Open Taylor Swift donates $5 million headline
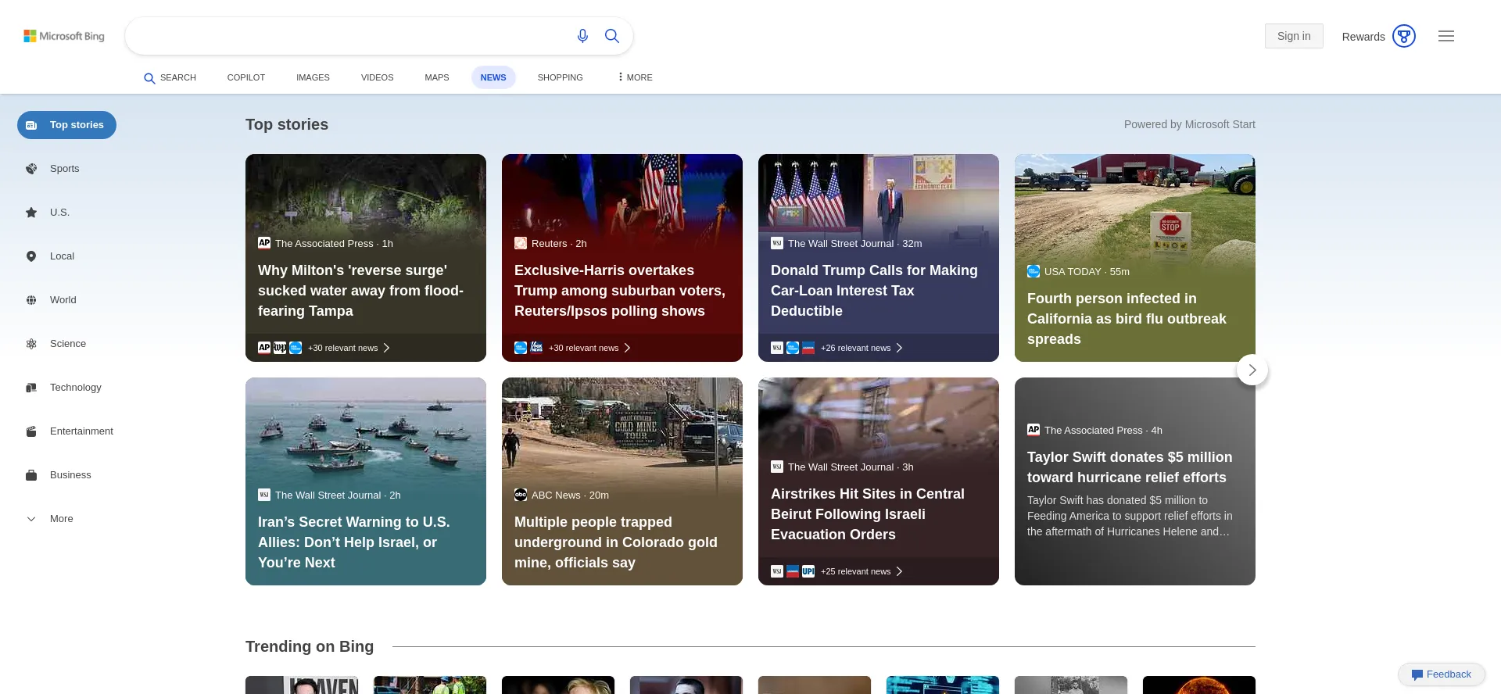Screen dimensions: 1501x694 click(x=1130, y=467)
